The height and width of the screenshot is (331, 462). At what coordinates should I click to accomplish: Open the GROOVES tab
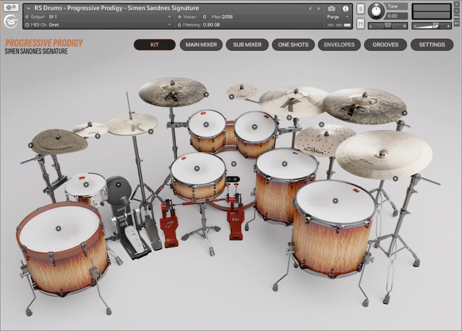pyautogui.click(x=385, y=45)
